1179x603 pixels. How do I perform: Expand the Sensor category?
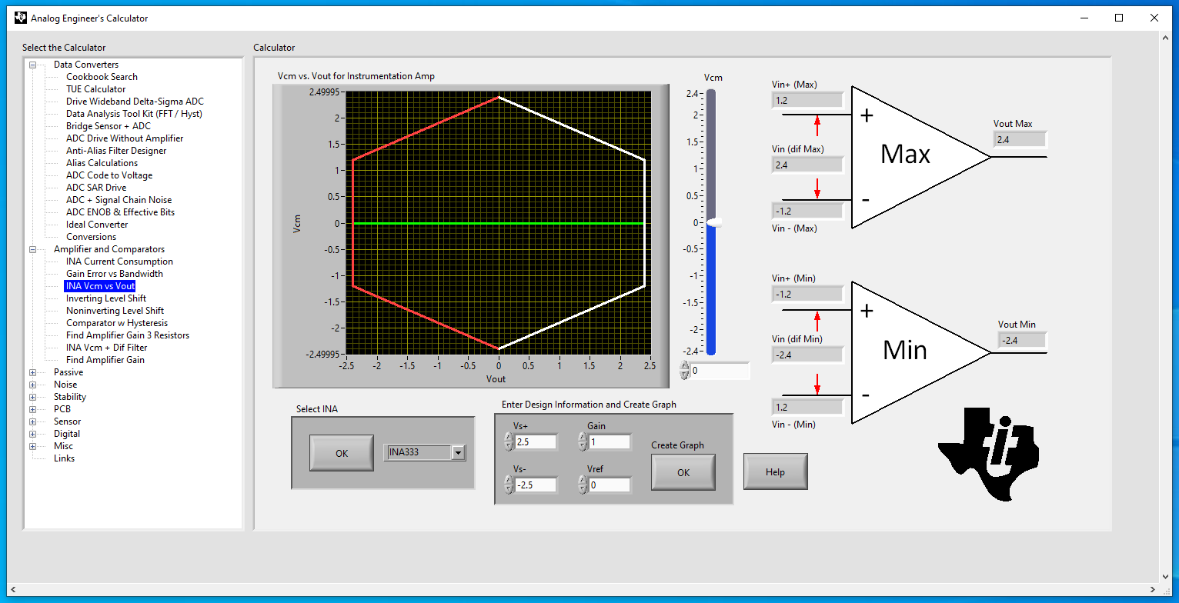point(32,421)
